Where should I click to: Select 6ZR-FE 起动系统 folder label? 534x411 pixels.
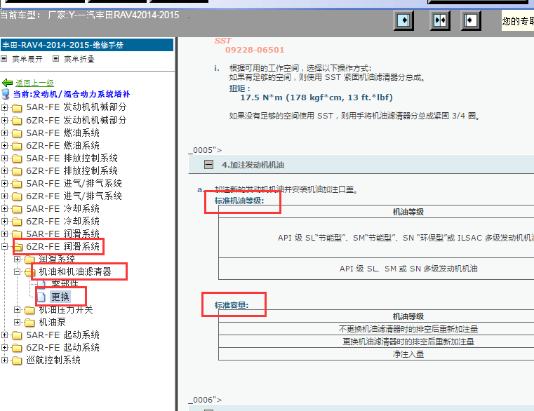coord(62,348)
